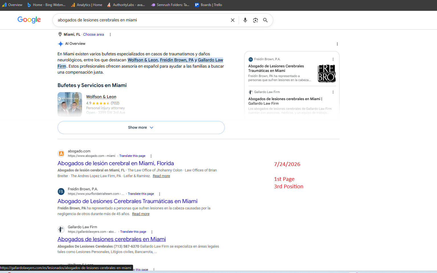Click the https://www.abogado.com › miami URL text
The height and width of the screenshot is (273, 437).
point(91,156)
